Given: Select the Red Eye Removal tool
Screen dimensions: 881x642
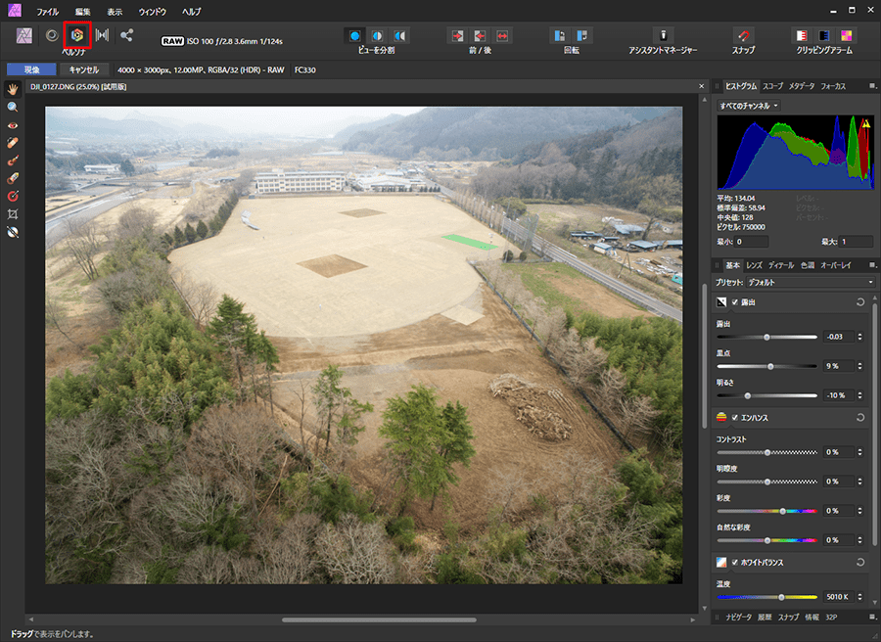Looking at the screenshot, I should tap(13, 125).
